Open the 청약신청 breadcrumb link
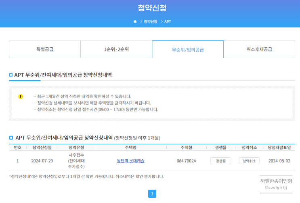Screen dimensions: 300x203 (x=151, y=21)
